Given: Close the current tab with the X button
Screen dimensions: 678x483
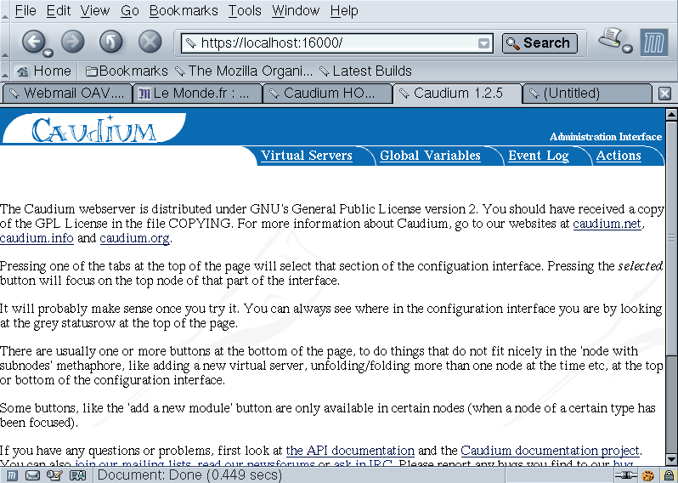Looking at the screenshot, I should coord(664,94).
